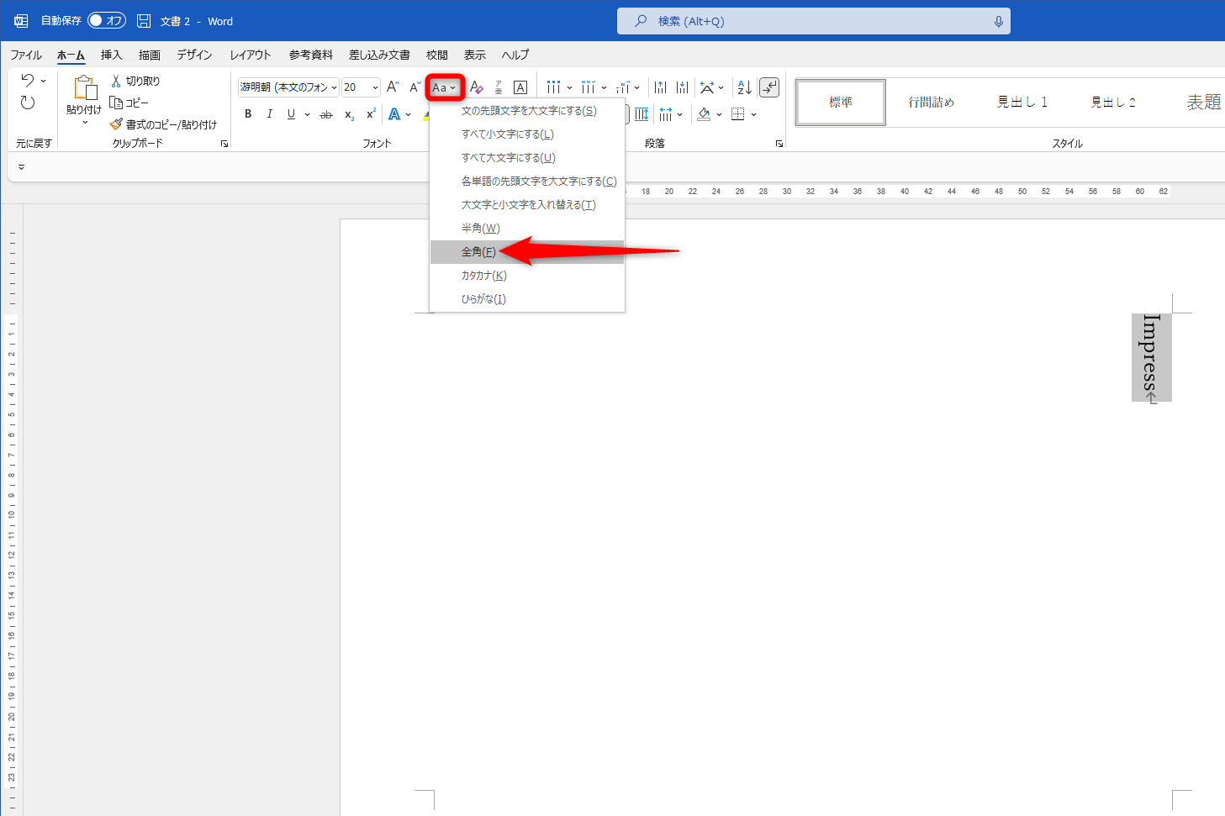Open the 挿入 ribbon tab
This screenshot has height=816, width=1225.
pos(111,55)
